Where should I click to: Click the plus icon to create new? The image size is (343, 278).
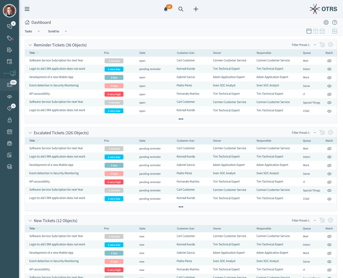tap(196, 9)
